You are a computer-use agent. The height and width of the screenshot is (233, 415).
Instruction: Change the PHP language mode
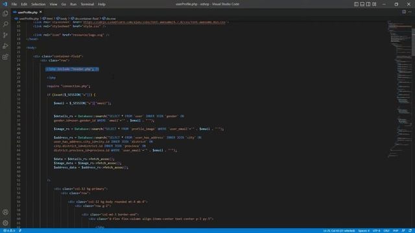point(396,230)
